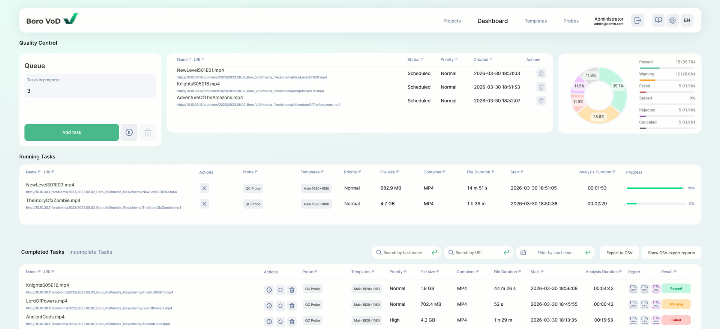Pause the queue with the pause icon

click(129, 132)
